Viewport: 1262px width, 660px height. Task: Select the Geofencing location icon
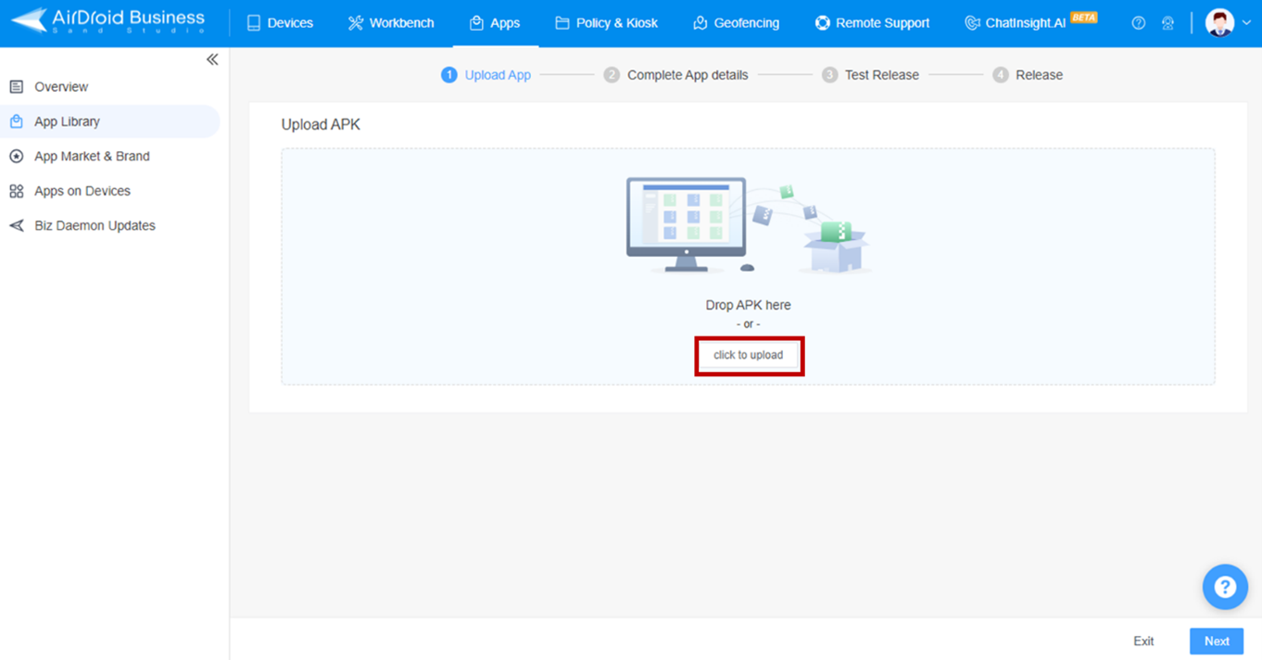tap(699, 22)
